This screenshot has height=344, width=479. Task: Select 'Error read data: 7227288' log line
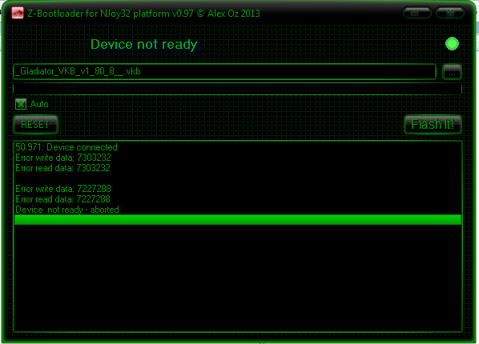click(x=62, y=199)
